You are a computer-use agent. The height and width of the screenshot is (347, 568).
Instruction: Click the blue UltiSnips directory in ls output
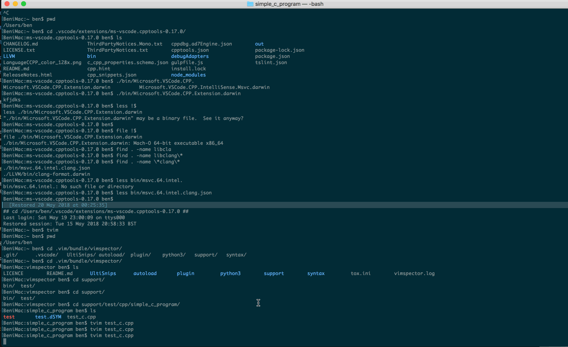103,273
